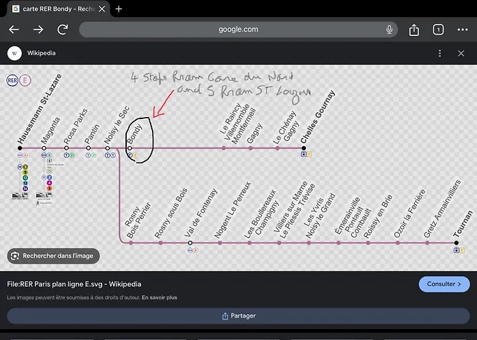Click the Pantin station label

92,134
